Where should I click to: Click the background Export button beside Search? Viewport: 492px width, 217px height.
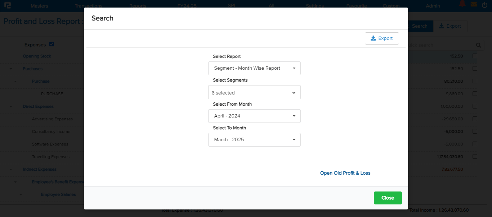[450, 26]
